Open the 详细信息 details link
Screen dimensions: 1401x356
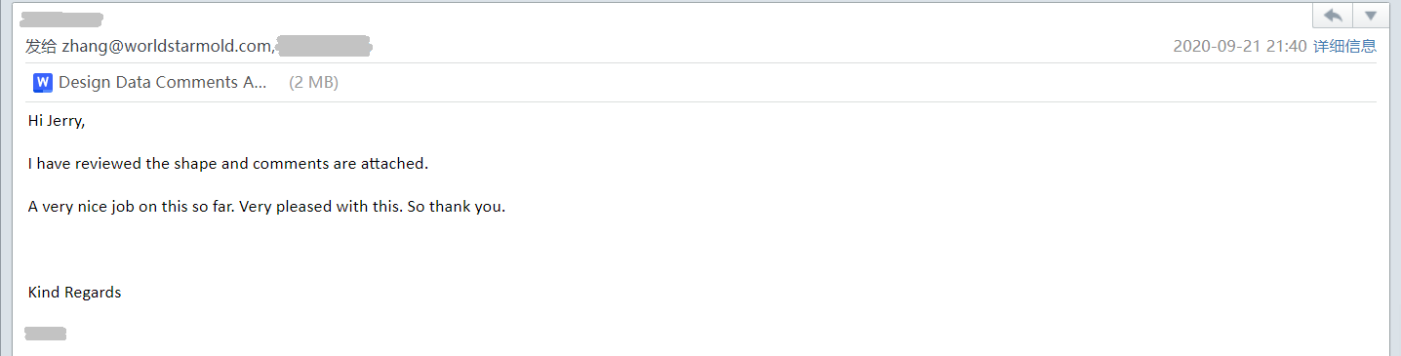pyautogui.click(x=1344, y=46)
